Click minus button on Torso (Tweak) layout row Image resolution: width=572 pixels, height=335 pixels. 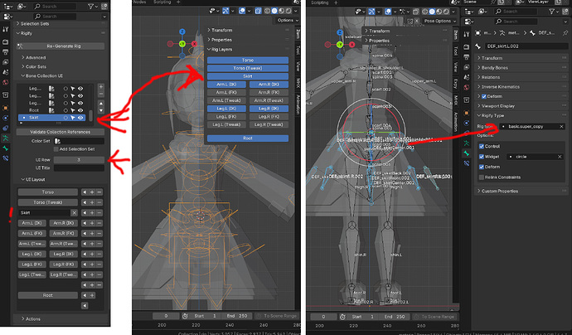click(99, 202)
